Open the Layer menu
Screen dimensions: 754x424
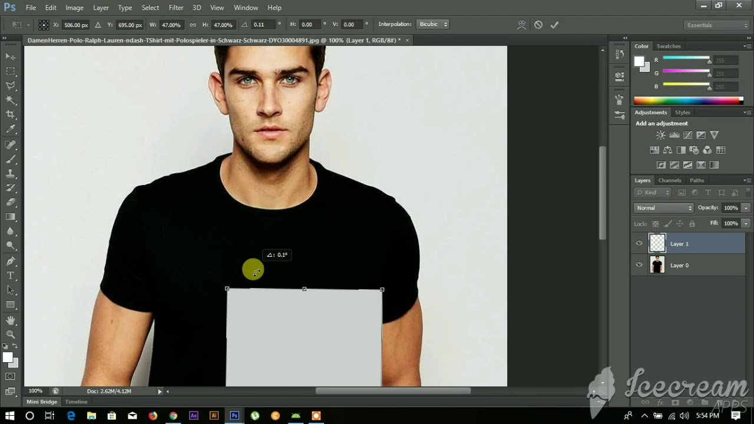click(101, 8)
